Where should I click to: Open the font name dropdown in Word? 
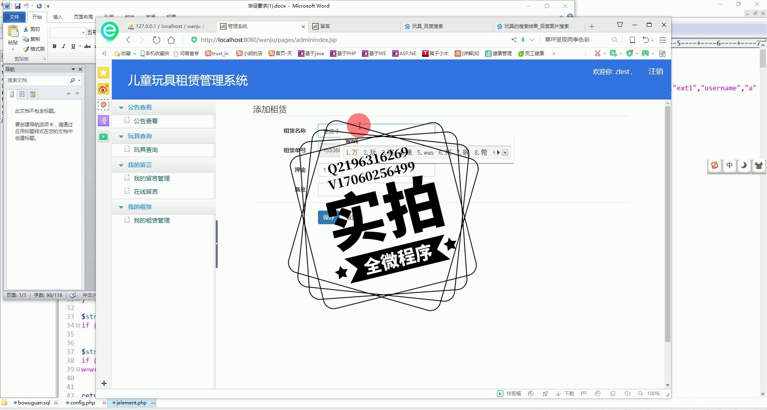(x=83, y=32)
